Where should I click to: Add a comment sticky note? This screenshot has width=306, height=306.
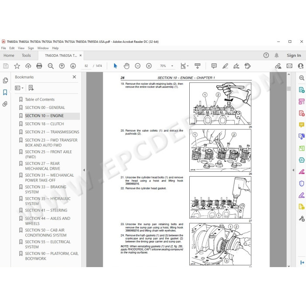tap(214, 66)
